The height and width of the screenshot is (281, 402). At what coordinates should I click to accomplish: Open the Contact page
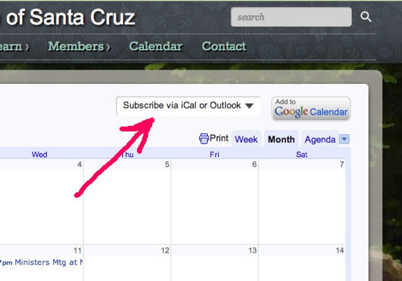click(224, 46)
